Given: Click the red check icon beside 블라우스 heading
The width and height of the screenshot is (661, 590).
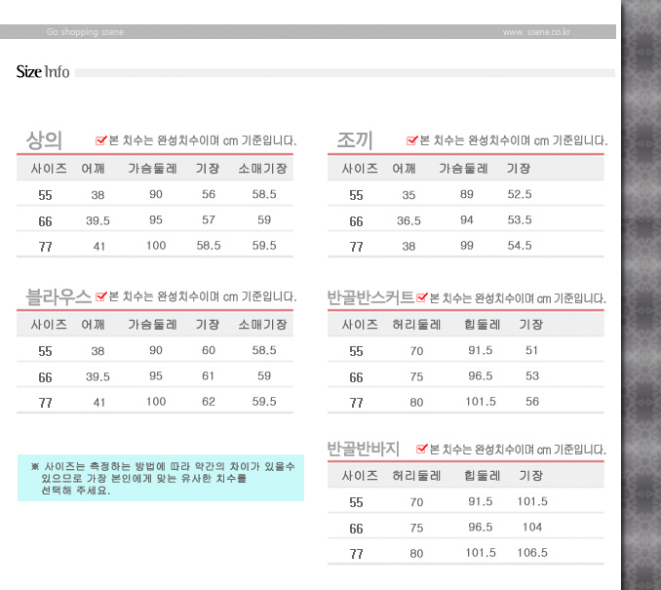Looking at the screenshot, I should [101, 296].
